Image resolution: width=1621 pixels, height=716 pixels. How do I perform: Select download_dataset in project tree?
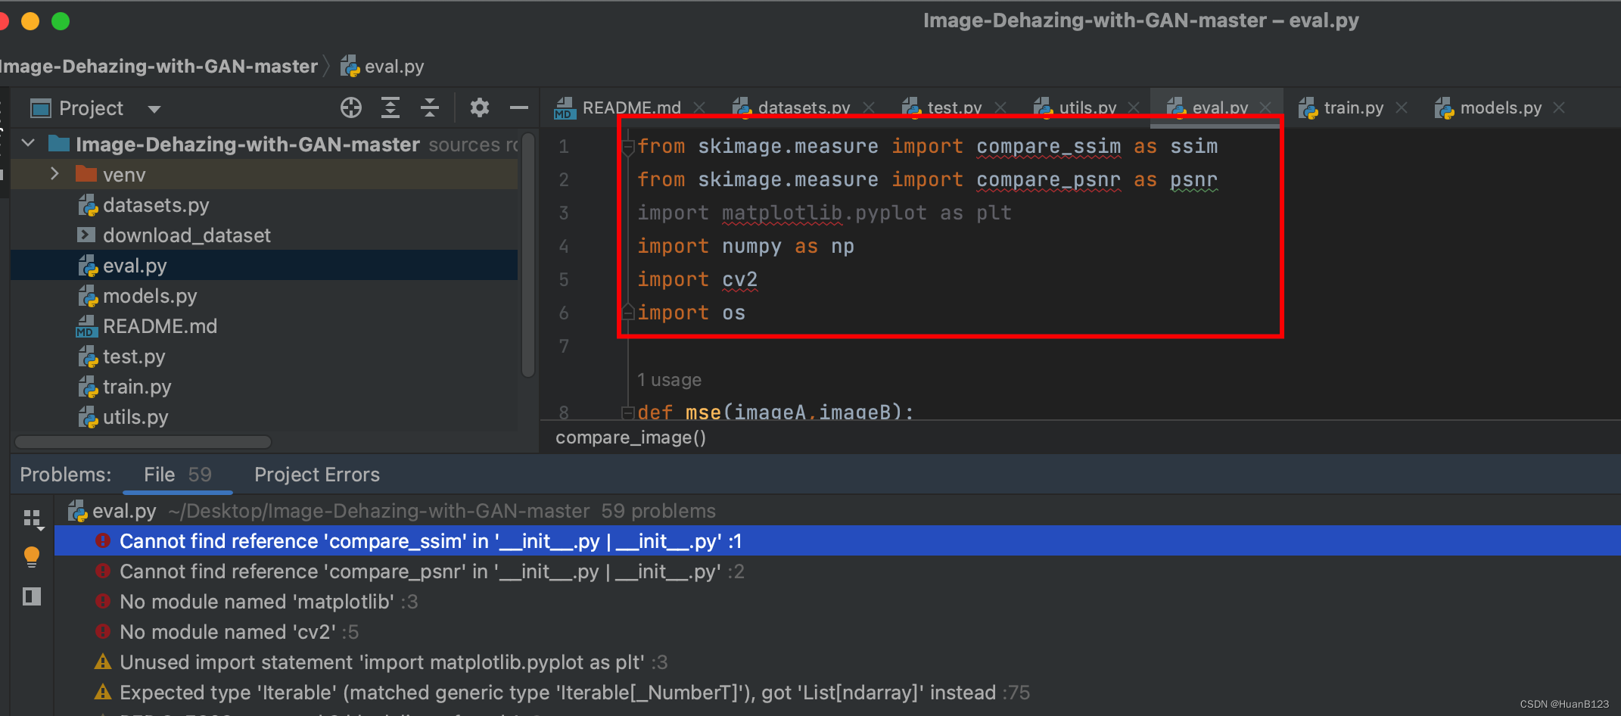[174, 235]
